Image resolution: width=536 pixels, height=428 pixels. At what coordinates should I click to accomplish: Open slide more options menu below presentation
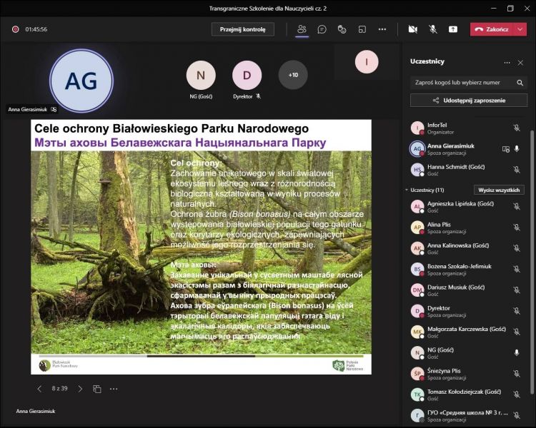(115, 389)
